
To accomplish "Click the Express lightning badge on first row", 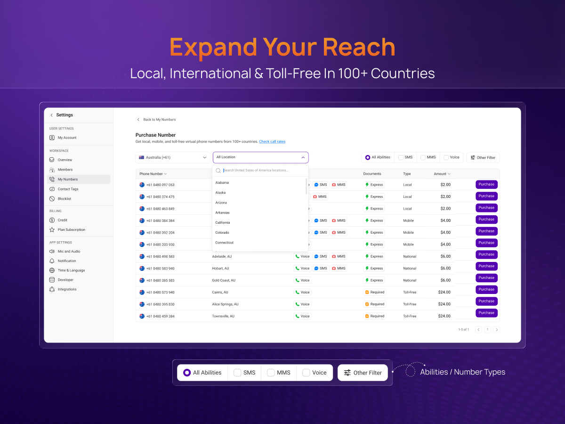I will pyautogui.click(x=374, y=185).
